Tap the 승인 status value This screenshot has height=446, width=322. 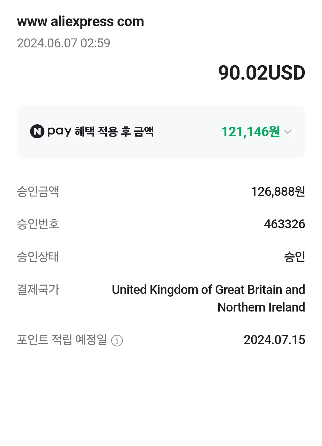[295, 257]
